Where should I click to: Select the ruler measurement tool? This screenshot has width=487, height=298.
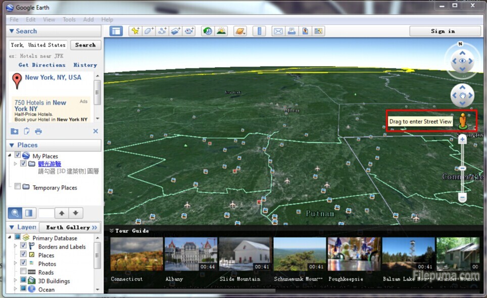(259, 31)
